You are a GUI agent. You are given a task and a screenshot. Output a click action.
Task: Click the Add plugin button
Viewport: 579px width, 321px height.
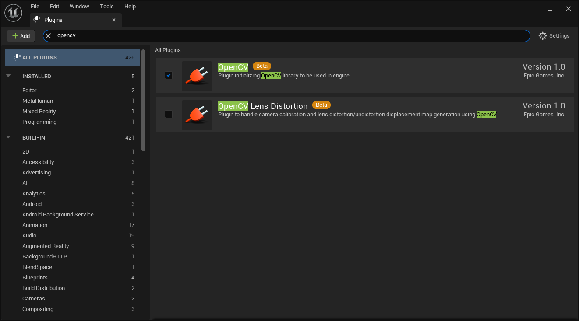(21, 36)
